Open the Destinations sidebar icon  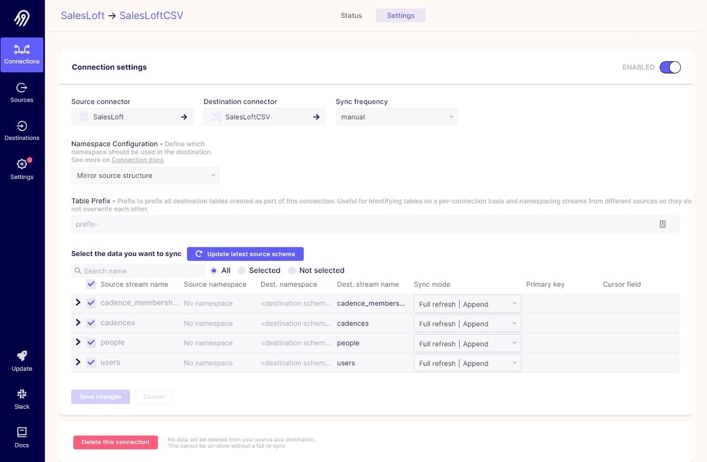22,126
